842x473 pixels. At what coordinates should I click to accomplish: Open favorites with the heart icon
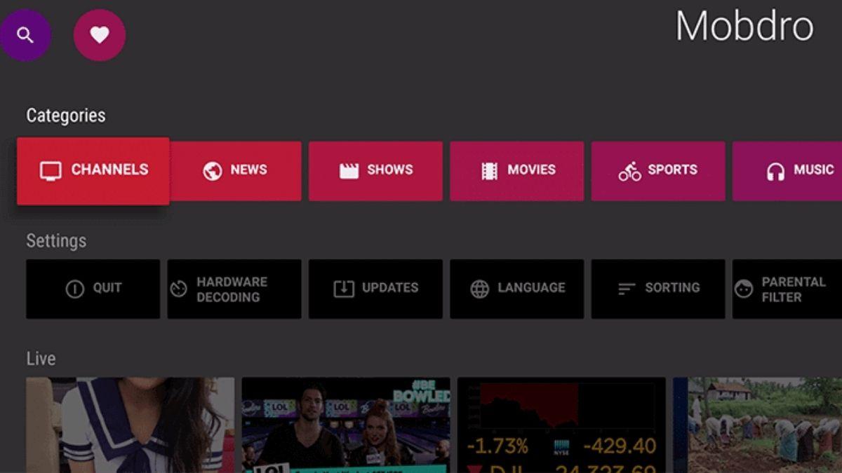tap(100, 35)
